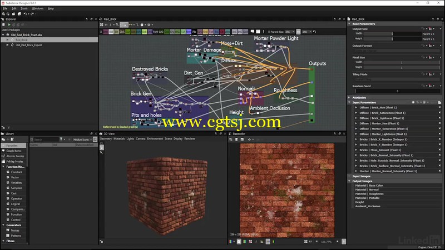
Task: Select Noises under Generators
Action: 15,231
